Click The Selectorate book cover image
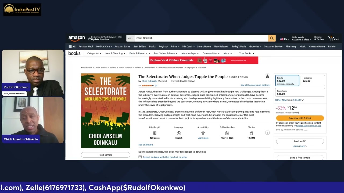 pos(105,111)
